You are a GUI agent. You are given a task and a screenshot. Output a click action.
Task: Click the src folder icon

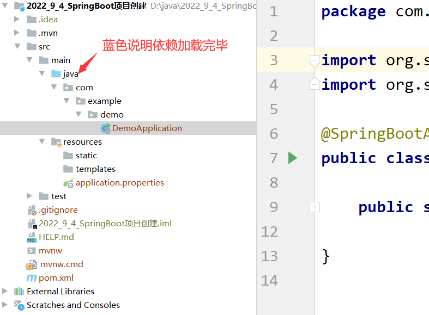pos(32,46)
